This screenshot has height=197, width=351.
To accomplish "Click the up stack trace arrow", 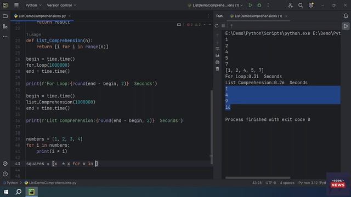I will coord(217,35).
